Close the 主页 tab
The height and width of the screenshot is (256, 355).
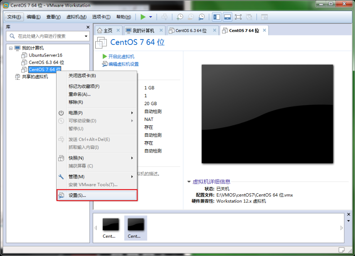(x=118, y=30)
